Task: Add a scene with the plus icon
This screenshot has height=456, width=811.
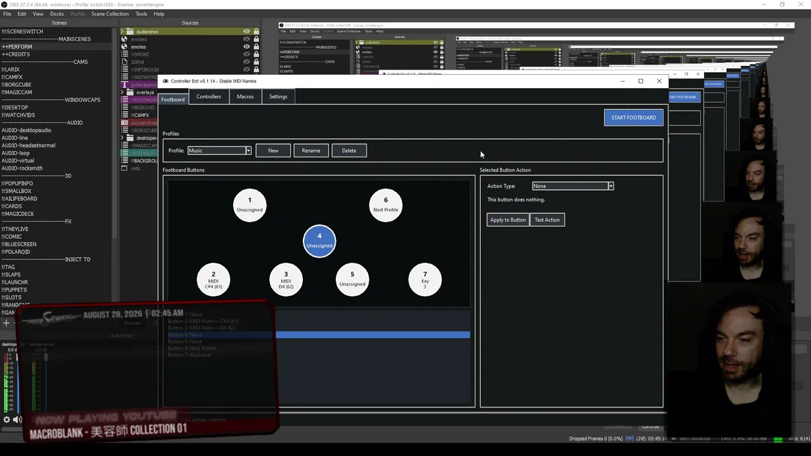Action: 7,323
